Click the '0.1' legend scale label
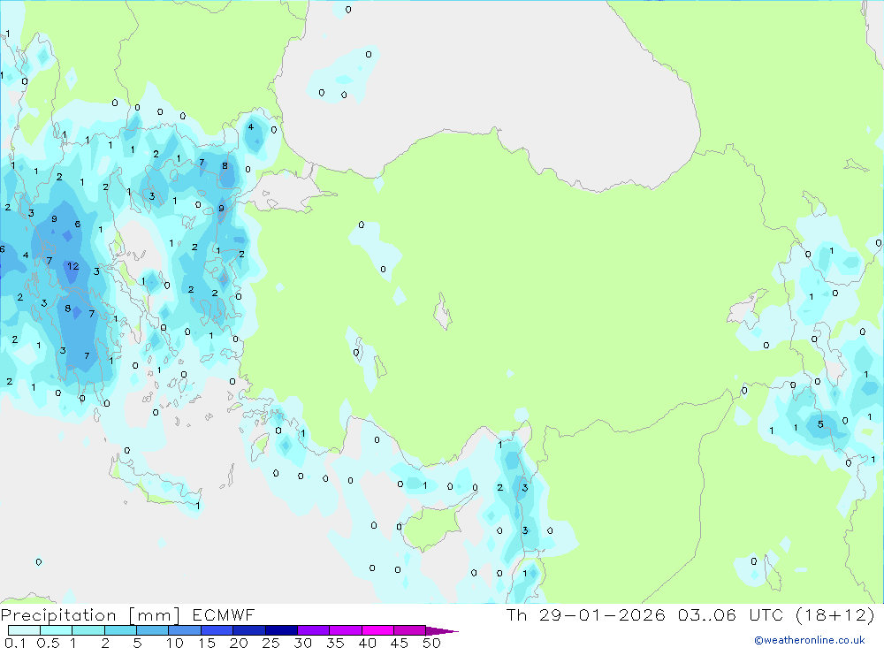The height and width of the screenshot is (648, 884). pyautogui.click(x=15, y=643)
